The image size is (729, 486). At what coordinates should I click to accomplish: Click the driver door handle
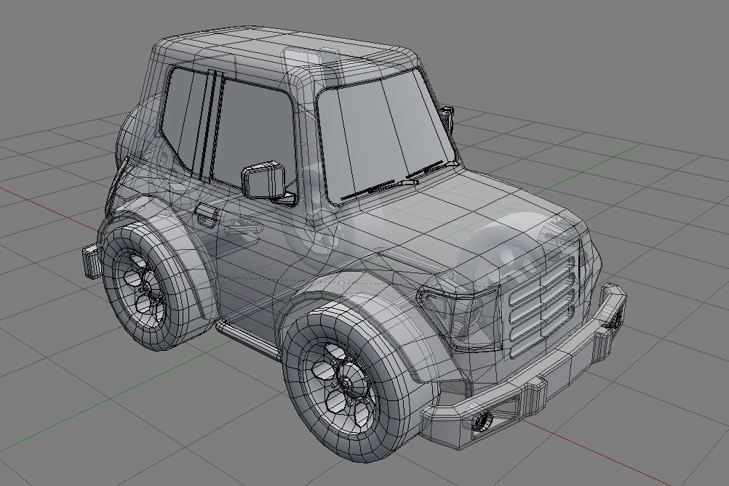click(x=207, y=214)
